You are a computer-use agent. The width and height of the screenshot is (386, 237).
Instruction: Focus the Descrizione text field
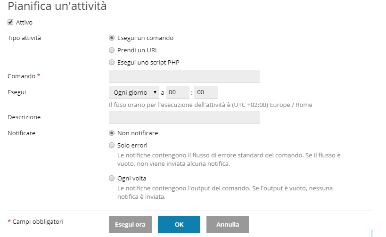[184, 117]
